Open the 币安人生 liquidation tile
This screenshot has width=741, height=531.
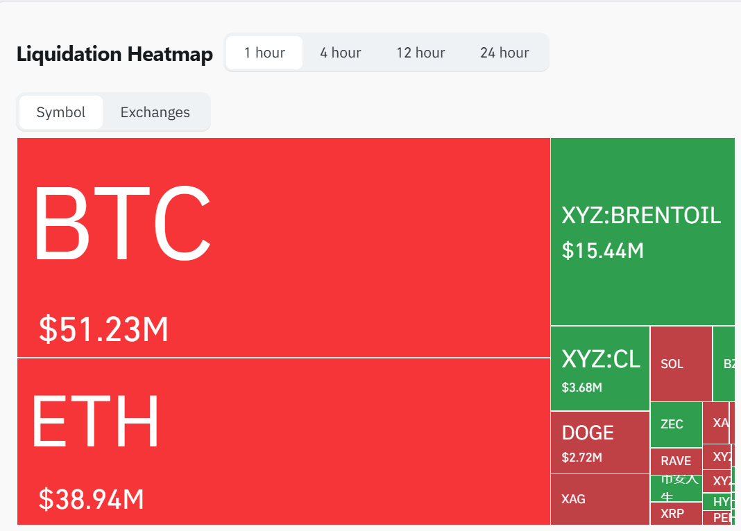675,487
